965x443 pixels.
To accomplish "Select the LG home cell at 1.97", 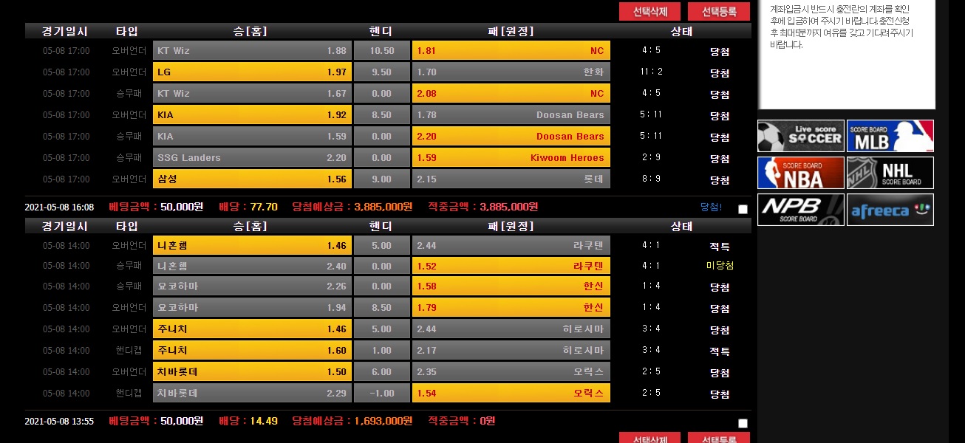I will coord(252,72).
